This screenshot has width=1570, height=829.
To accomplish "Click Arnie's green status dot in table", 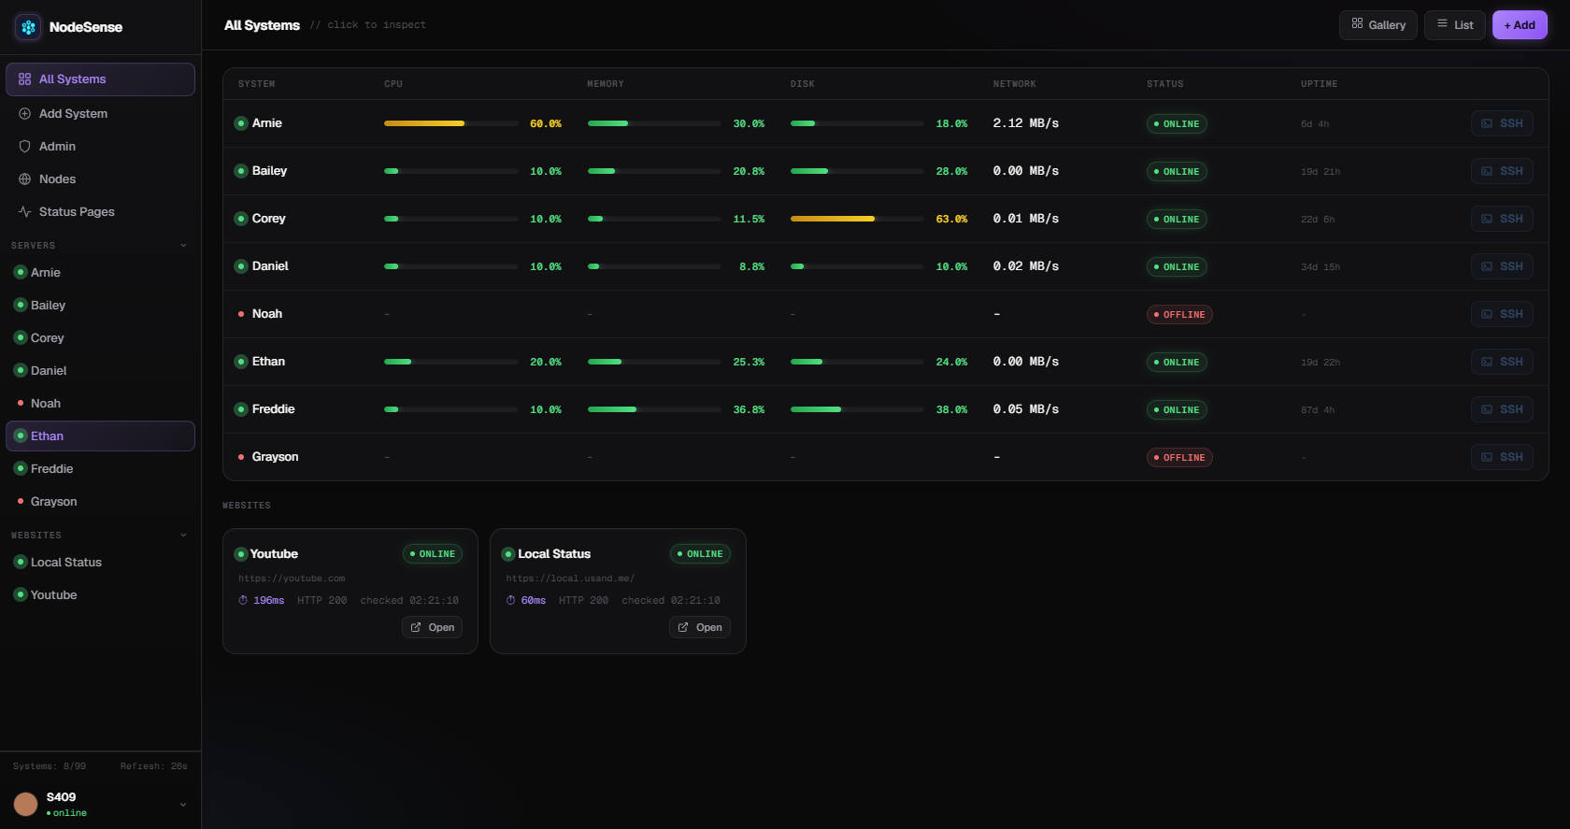I will click(241, 123).
